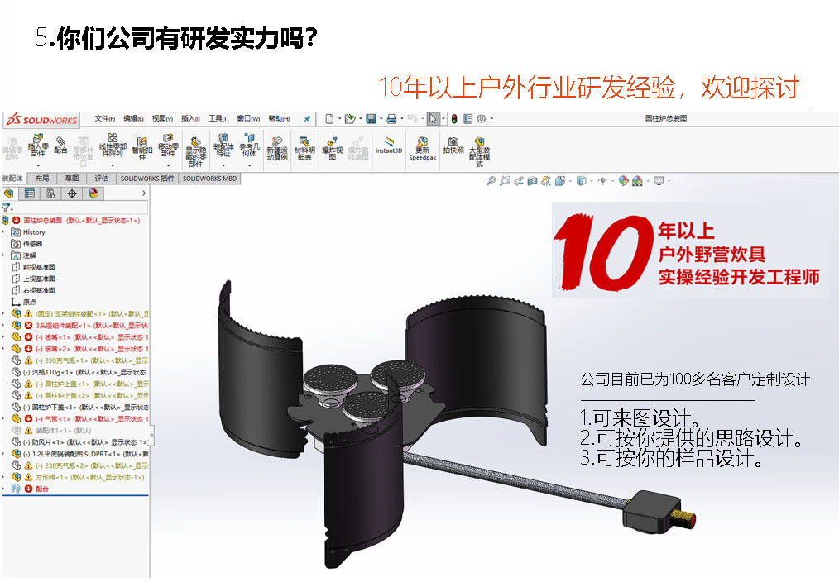Select the 传感器 tree item
This screenshot has height=582, width=839.
(26, 244)
